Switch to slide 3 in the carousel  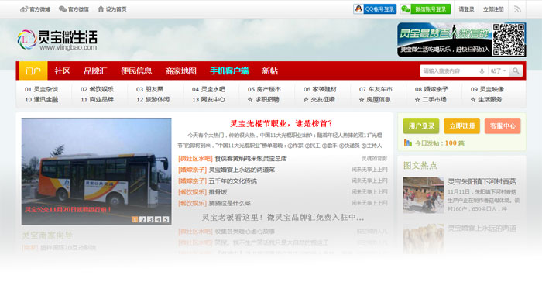[150, 219]
